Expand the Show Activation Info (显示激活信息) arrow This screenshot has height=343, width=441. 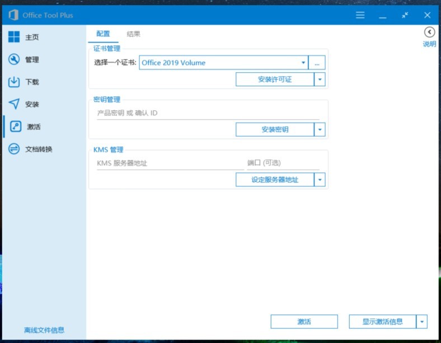point(422,322)
